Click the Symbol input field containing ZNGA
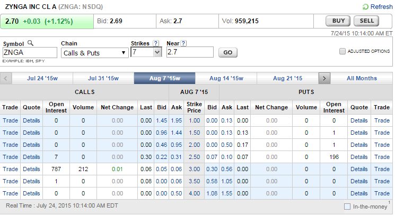 [30, 52]
